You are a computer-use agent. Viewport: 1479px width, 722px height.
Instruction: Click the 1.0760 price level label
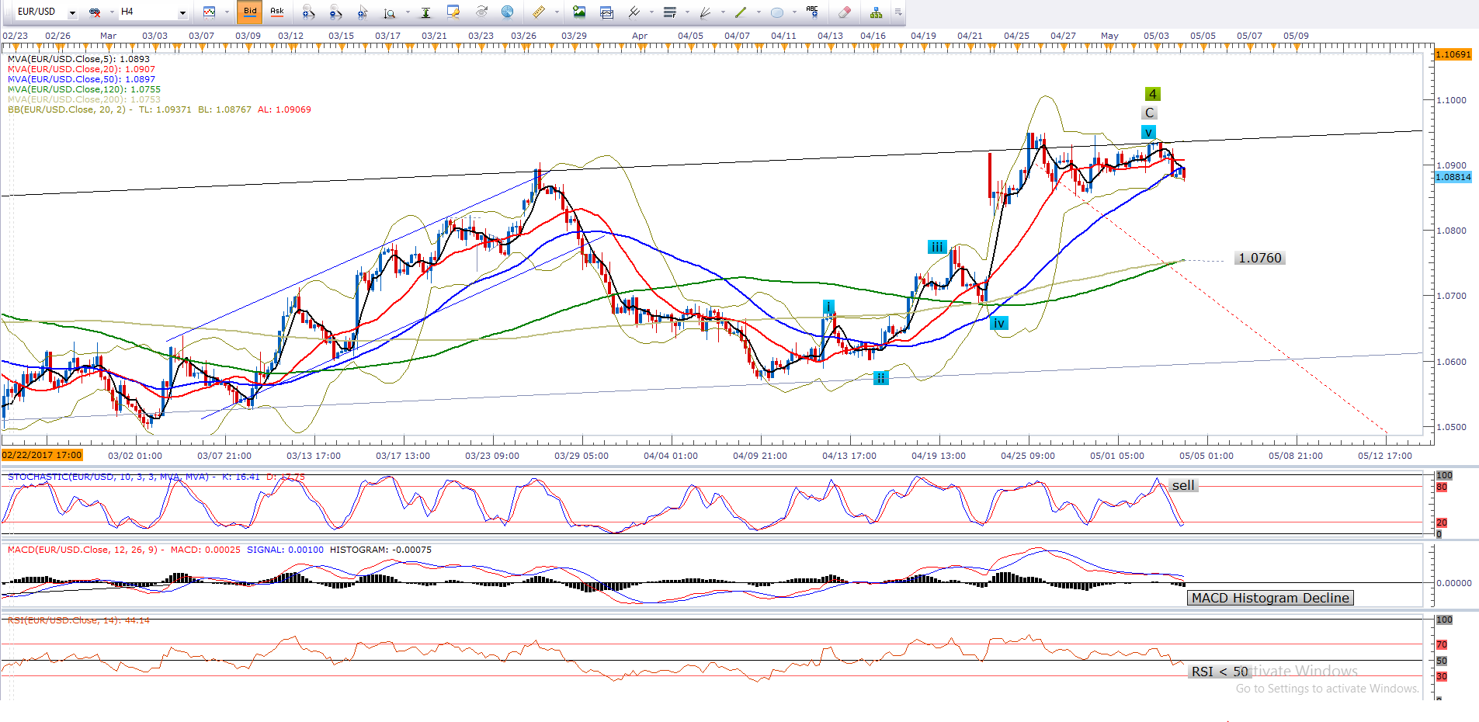click(1259, 258)
